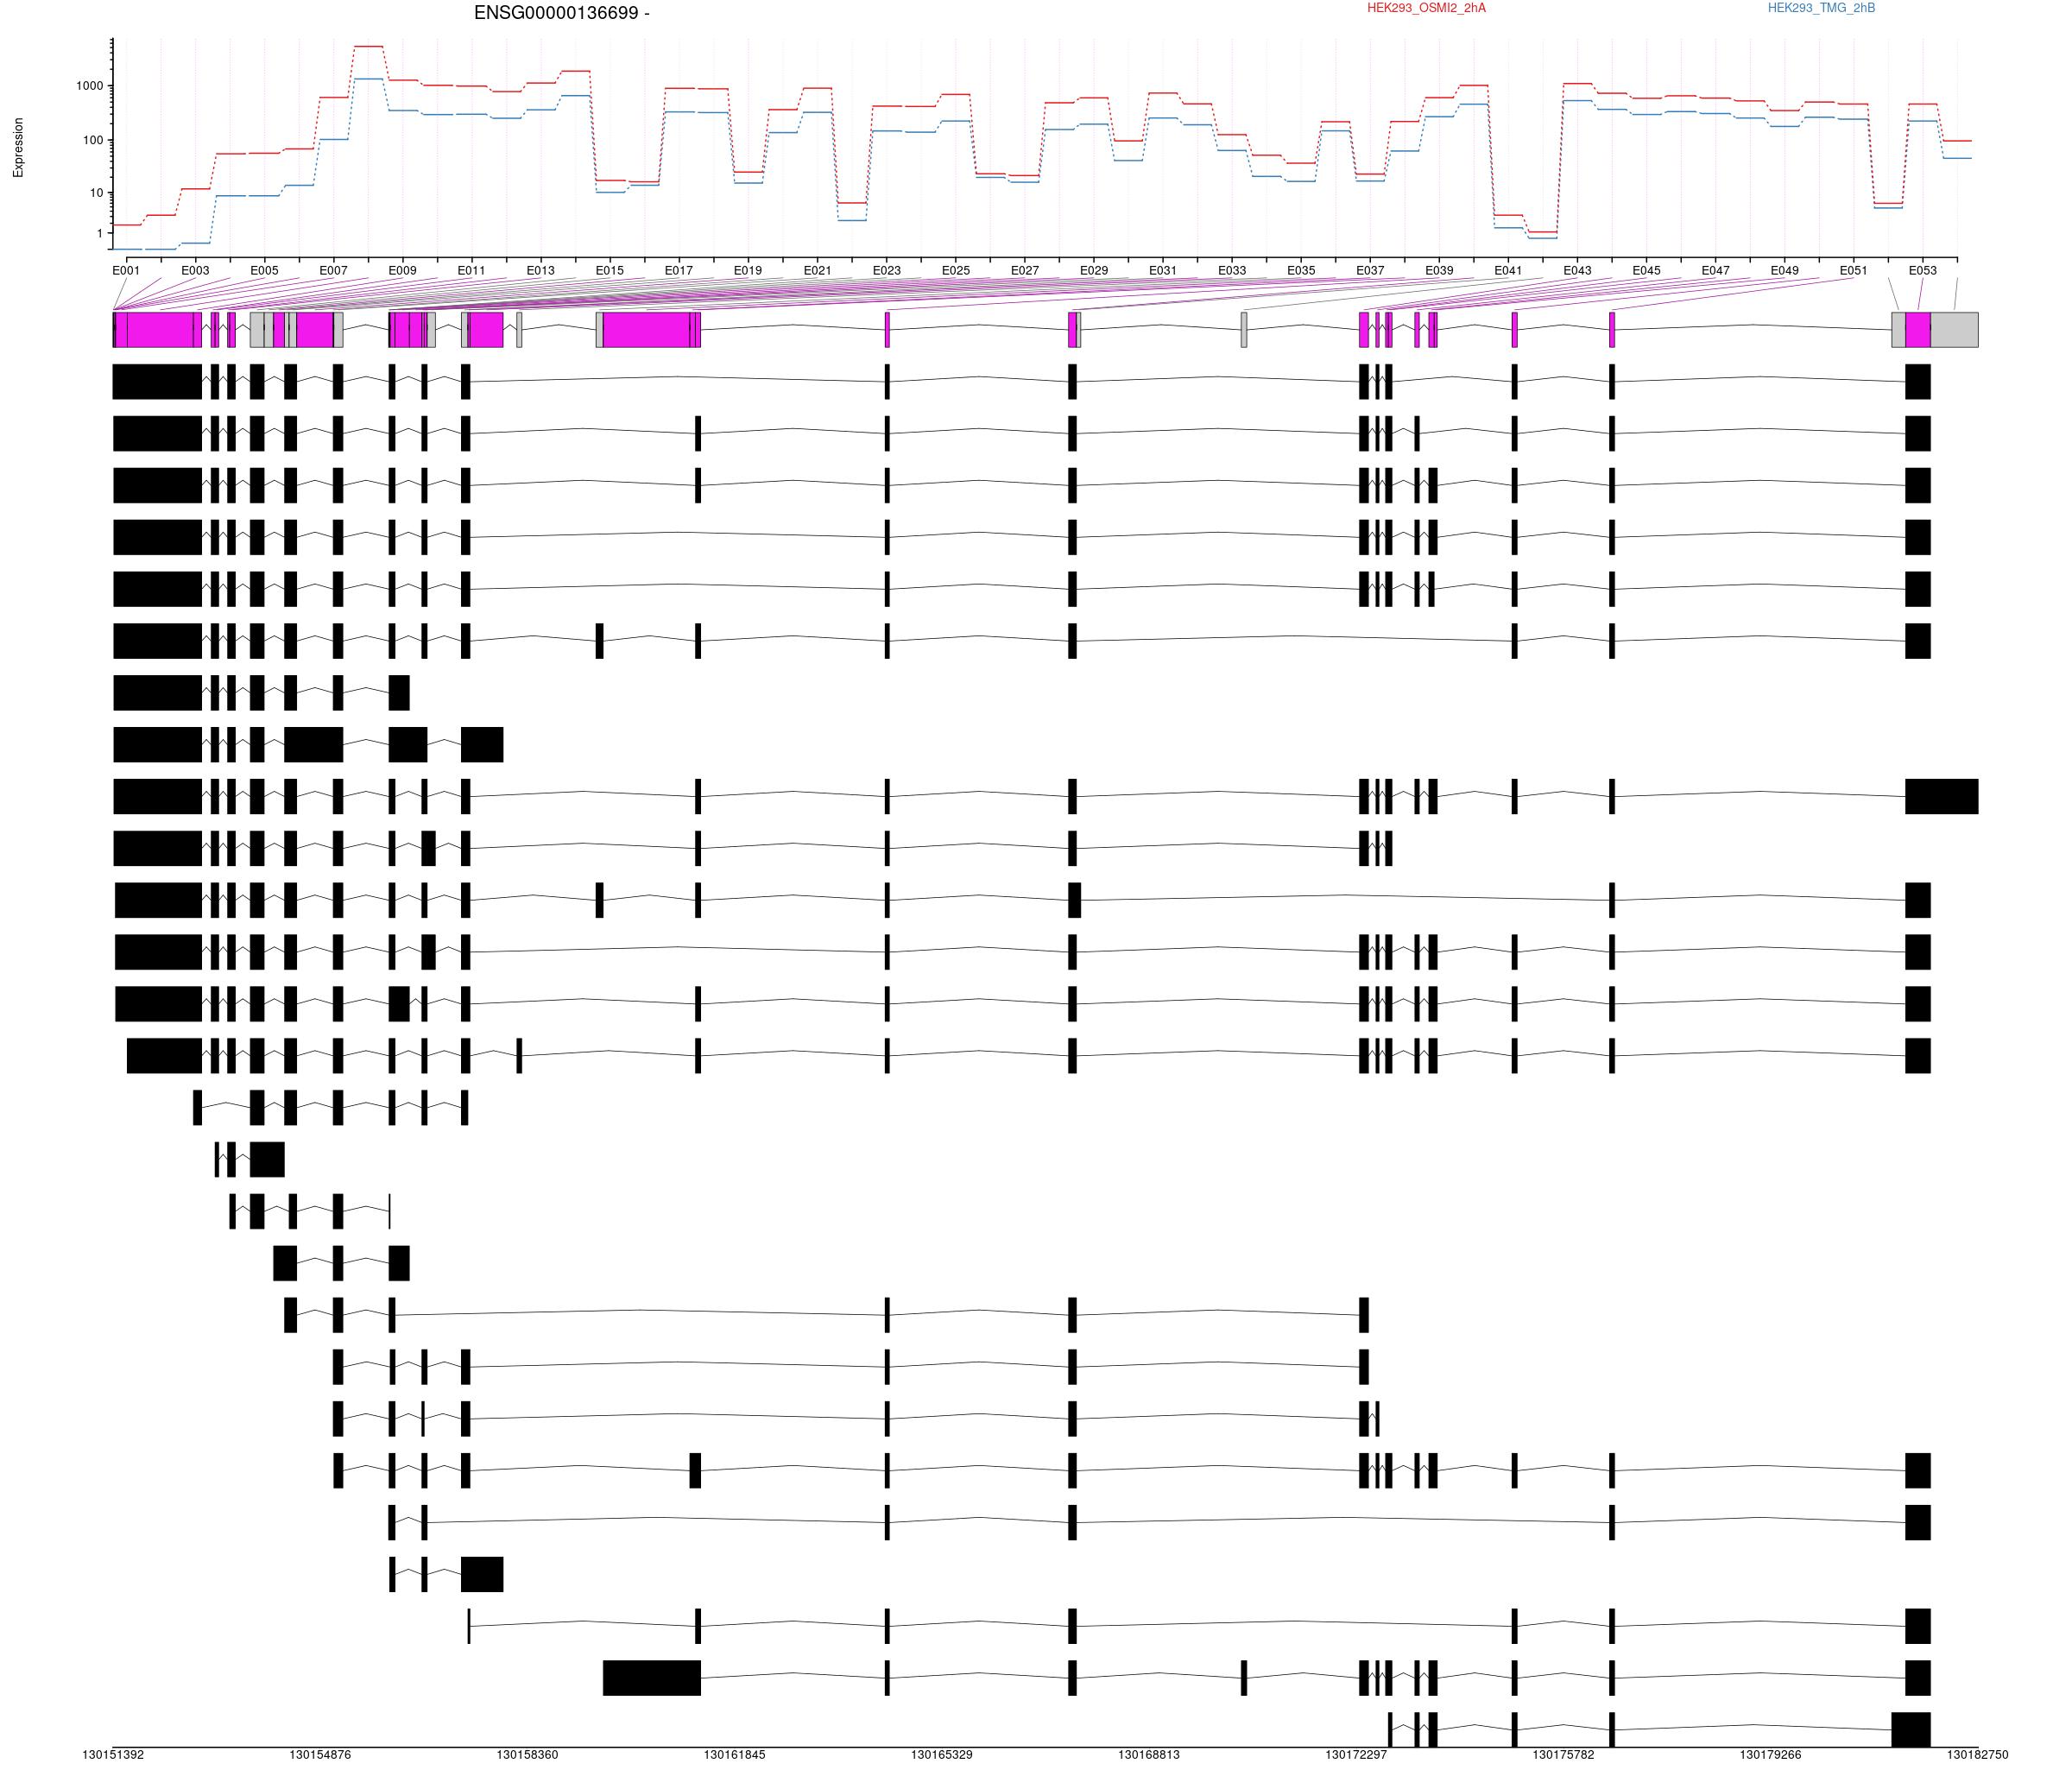Click genomic coordinate 130172297

click(1356, 1754)
